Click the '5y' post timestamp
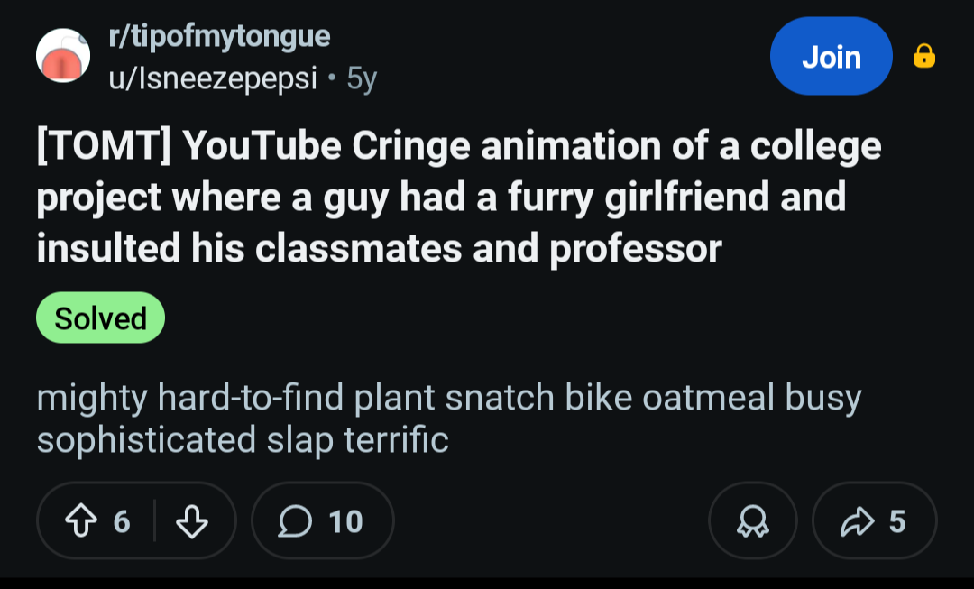 coord(362,79)
